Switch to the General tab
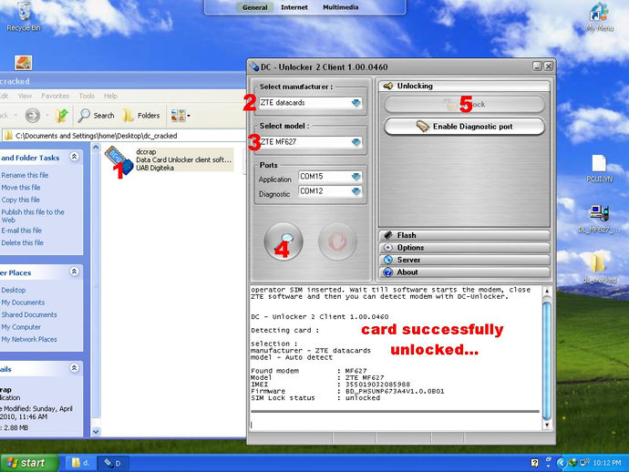629x472 pixels. coord(254,7)
